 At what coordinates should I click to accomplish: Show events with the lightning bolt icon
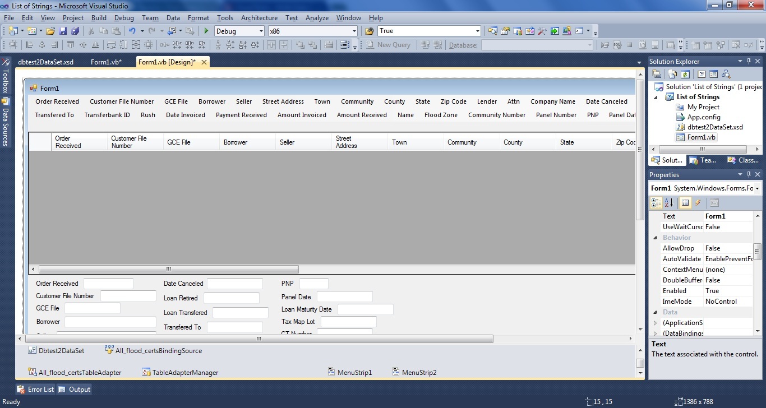(698, 203)
